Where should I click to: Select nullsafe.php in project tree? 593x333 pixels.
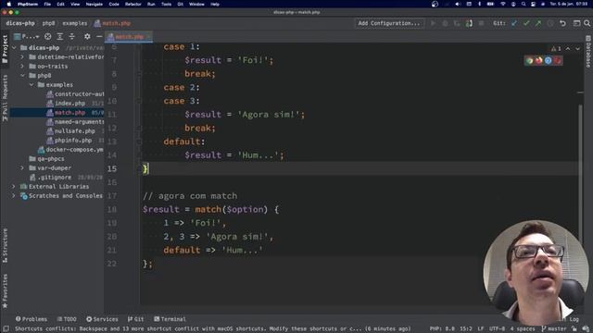coord(74,131)
